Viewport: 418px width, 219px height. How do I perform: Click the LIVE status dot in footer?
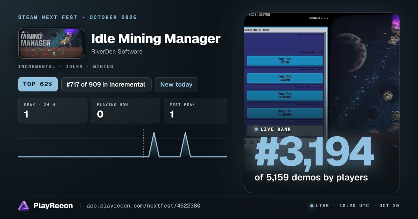click(x=312, y=206)
